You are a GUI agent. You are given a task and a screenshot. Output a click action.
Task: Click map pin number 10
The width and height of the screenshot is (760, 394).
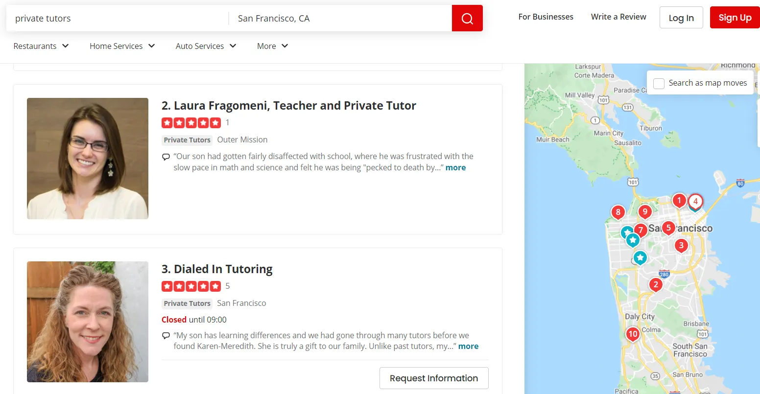click(x=633, y=334)
